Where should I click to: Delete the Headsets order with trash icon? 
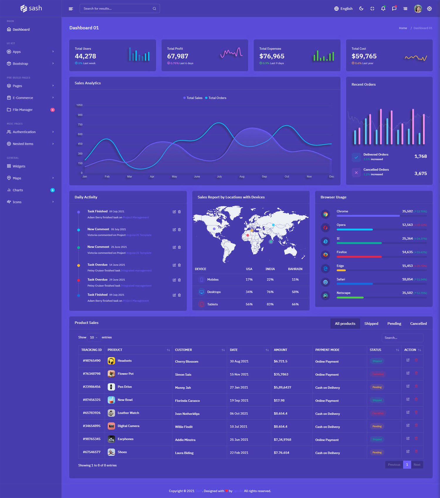(416, 360)
